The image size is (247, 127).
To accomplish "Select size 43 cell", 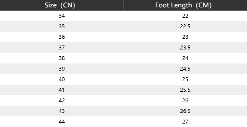I will [62, 111].
